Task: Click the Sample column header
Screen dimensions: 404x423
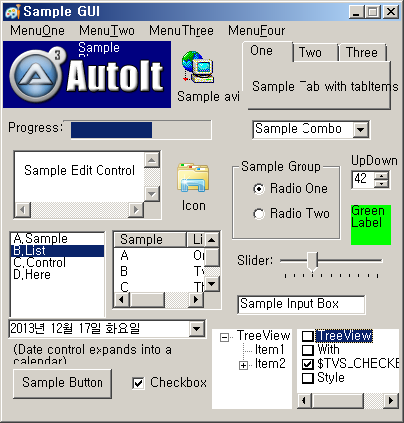Action: (150, 240)
